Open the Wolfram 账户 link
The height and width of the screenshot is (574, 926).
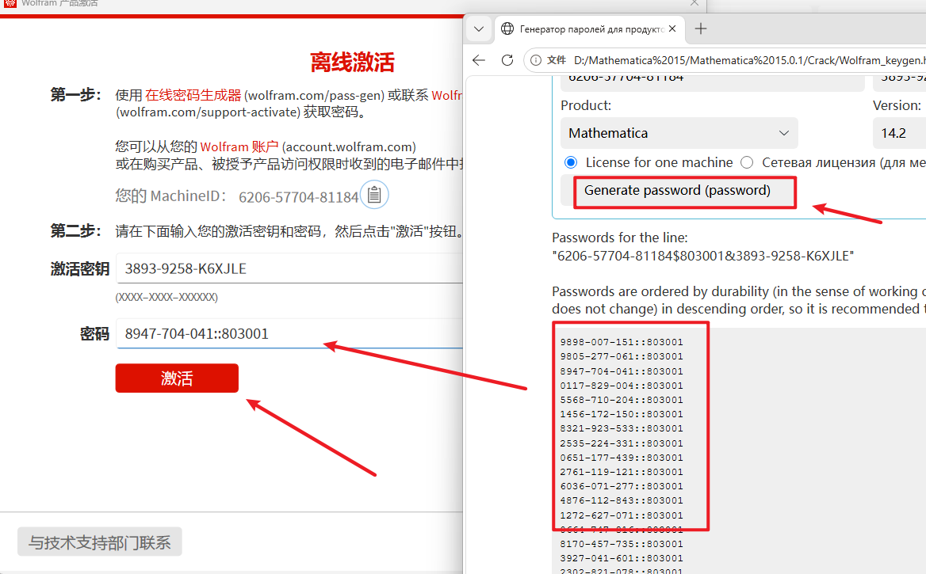click(239, 147)
